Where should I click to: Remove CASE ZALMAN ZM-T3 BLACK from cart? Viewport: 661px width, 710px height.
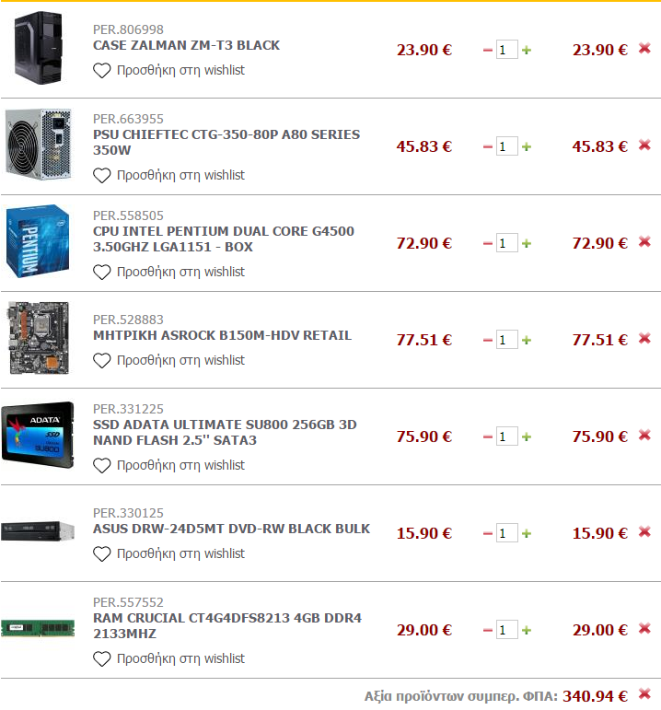[644, 48]
